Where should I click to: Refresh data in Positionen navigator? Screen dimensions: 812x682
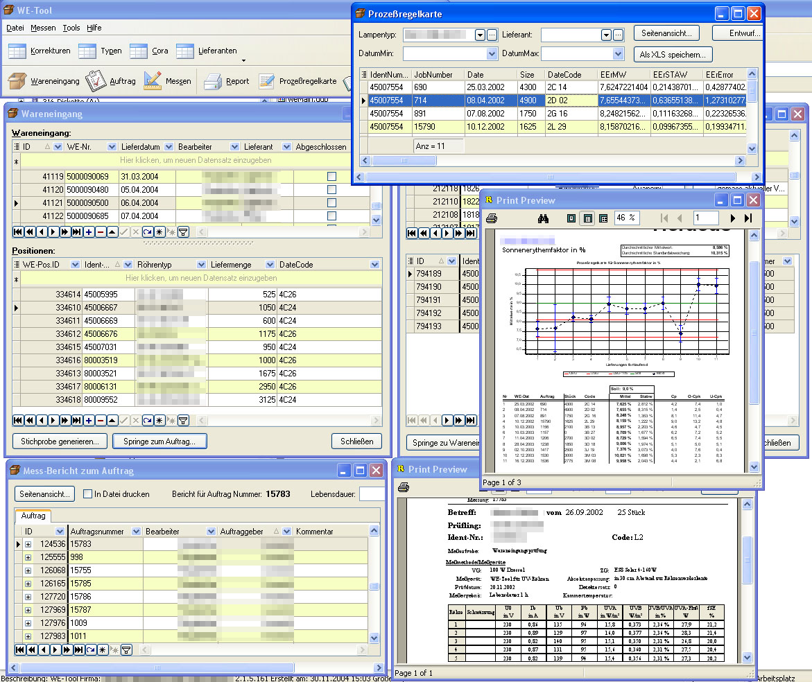point(148,420)
